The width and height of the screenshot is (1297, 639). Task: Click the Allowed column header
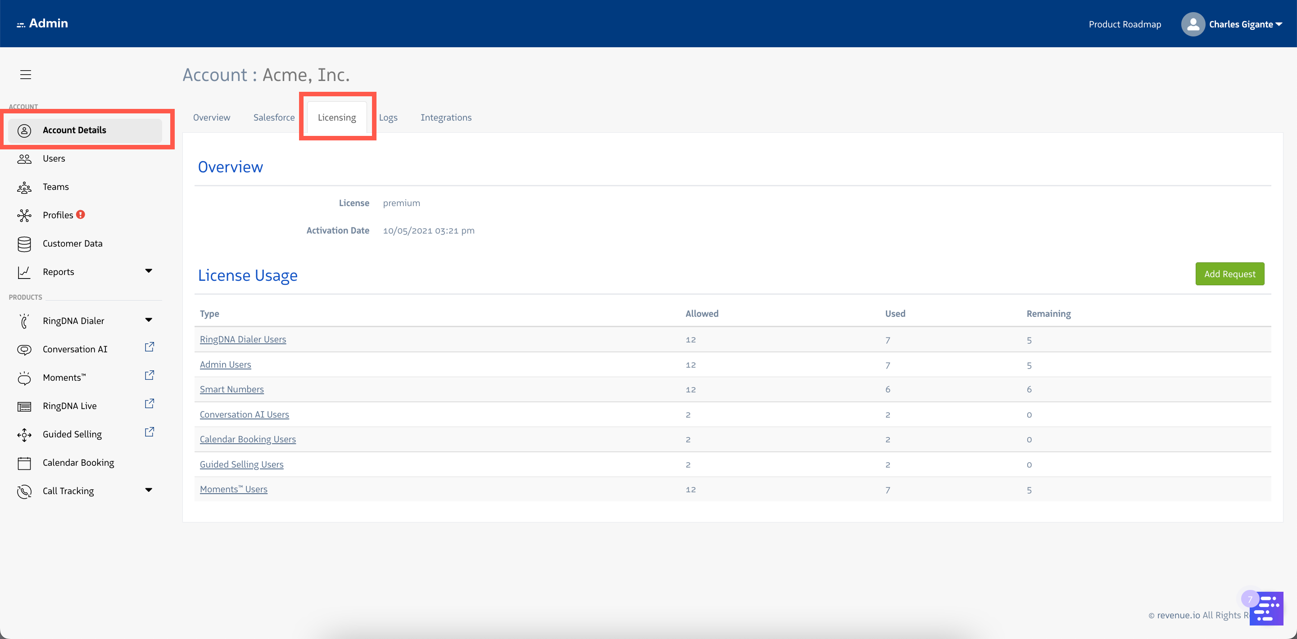[702, 314]
